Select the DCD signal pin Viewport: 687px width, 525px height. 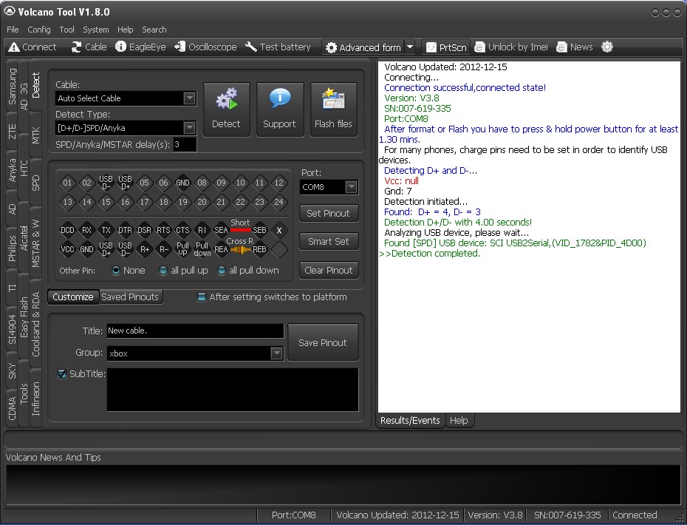[67, 230]
